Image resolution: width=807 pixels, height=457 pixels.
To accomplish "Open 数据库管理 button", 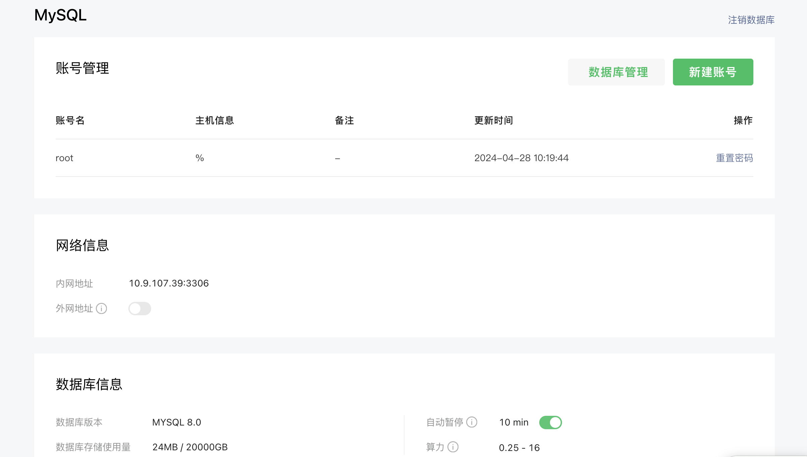I will tap(616, 72).
